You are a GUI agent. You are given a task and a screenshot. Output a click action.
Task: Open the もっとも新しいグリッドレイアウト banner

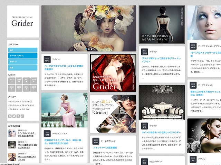pos(113,114)
